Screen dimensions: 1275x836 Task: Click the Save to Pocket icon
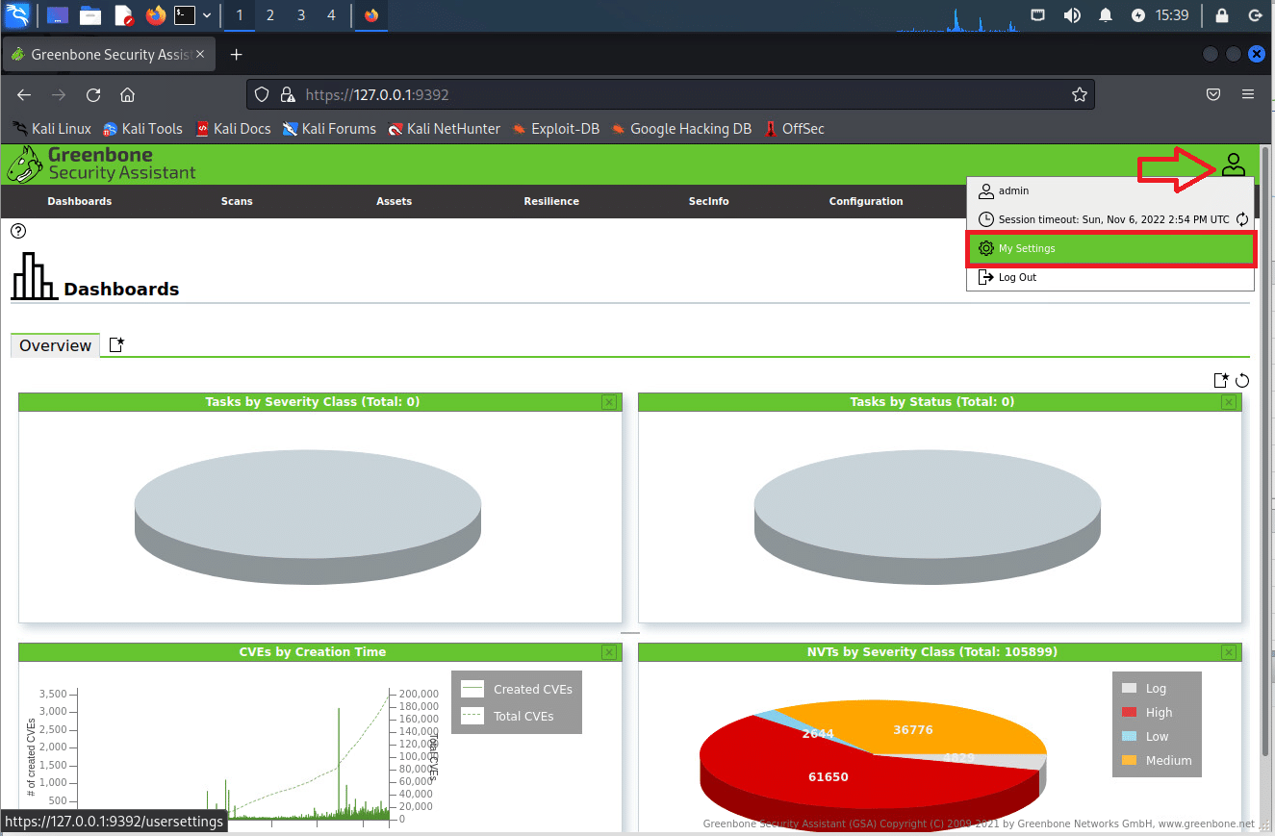pyautogui.click(x=1214, y=94)
